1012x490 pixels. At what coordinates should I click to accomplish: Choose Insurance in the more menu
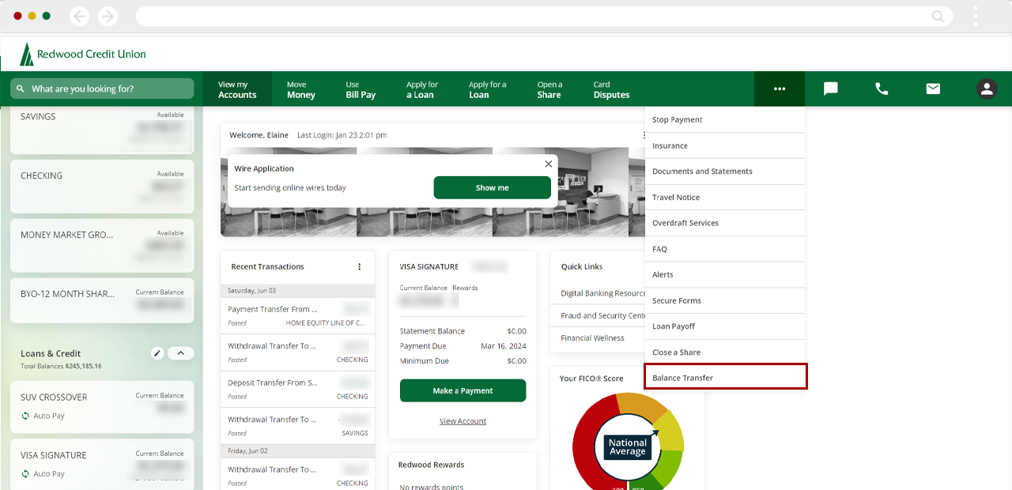pos(725,145)
